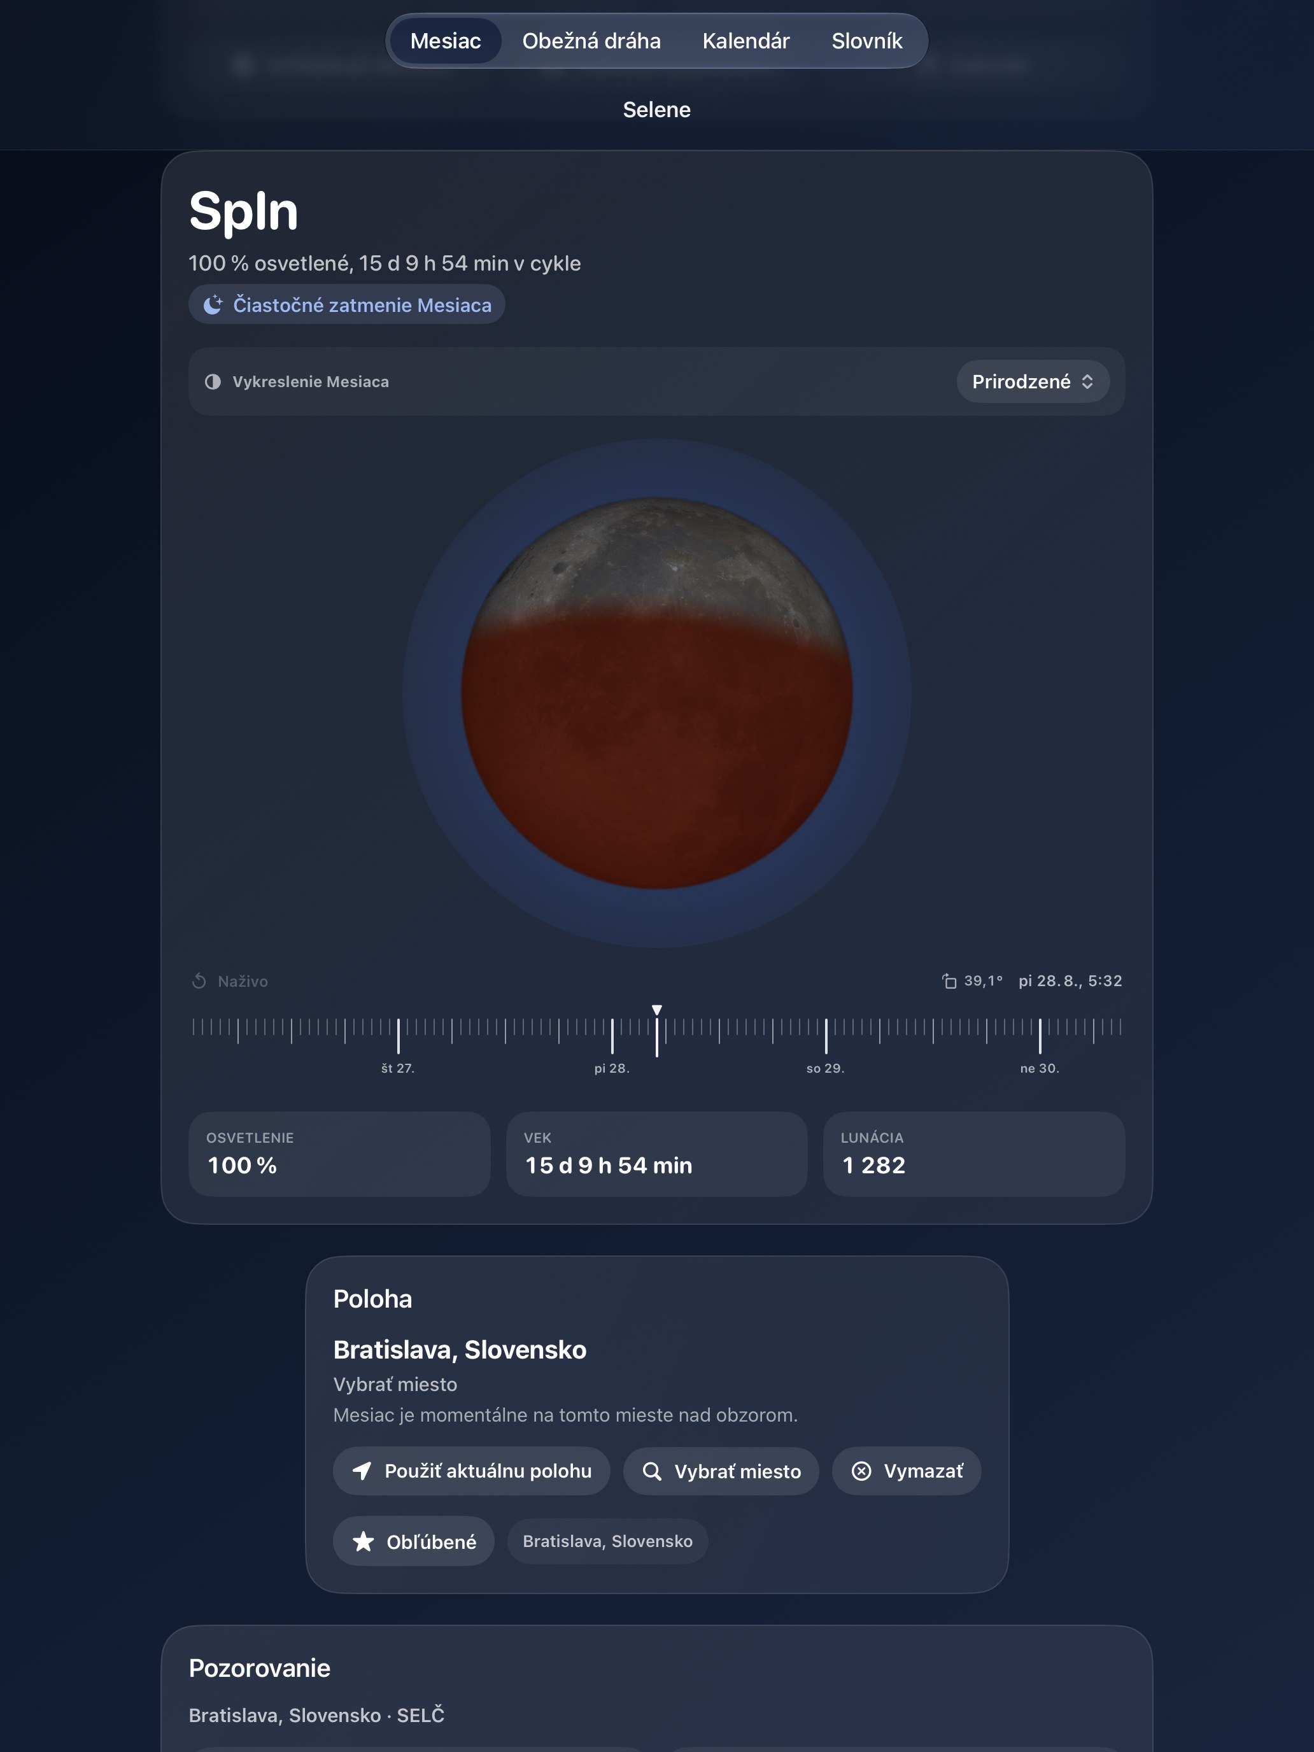Select pi 28. timeline label
This screenshot has width=1314, height=1752.
[x=611, y=1068]
